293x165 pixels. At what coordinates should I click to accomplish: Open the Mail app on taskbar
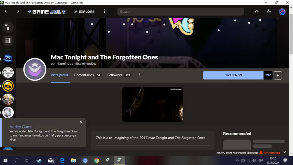pyautogui.click(x=51, y=160)
